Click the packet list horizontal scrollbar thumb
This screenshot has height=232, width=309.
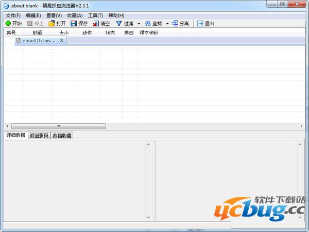point(58,126)
